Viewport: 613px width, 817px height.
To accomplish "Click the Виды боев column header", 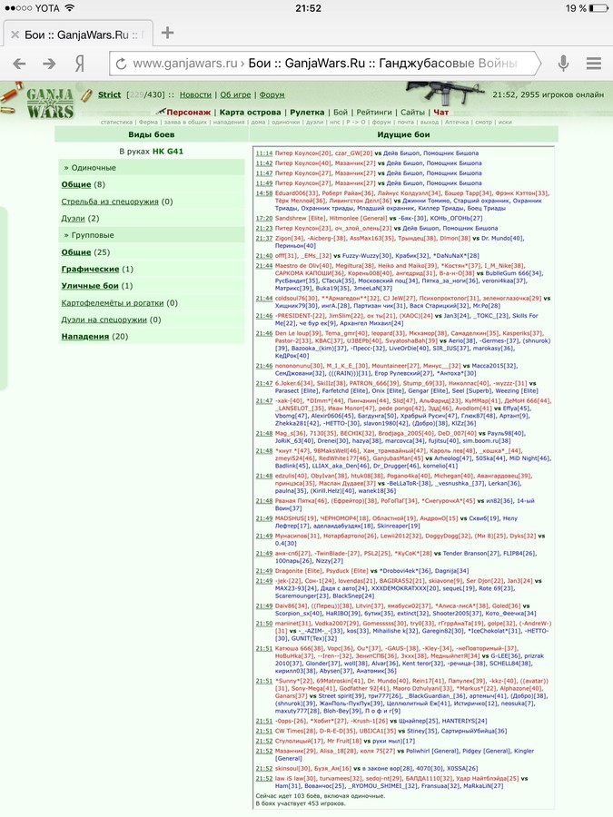I will [x=151, y=134].
